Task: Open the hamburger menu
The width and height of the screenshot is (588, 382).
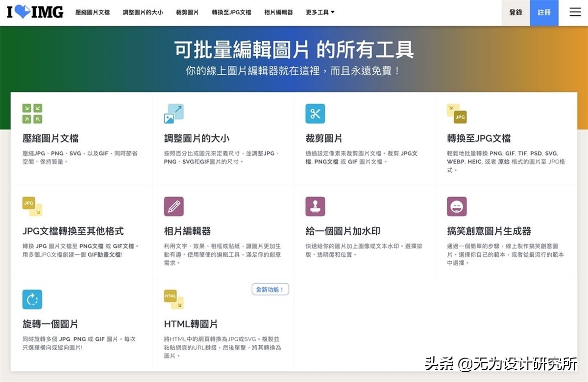Action: coord(575,12)
